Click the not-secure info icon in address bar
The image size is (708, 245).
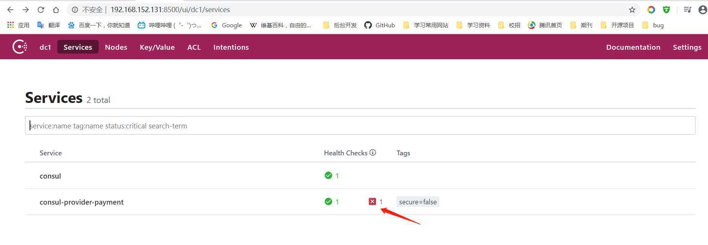[75, 9]
